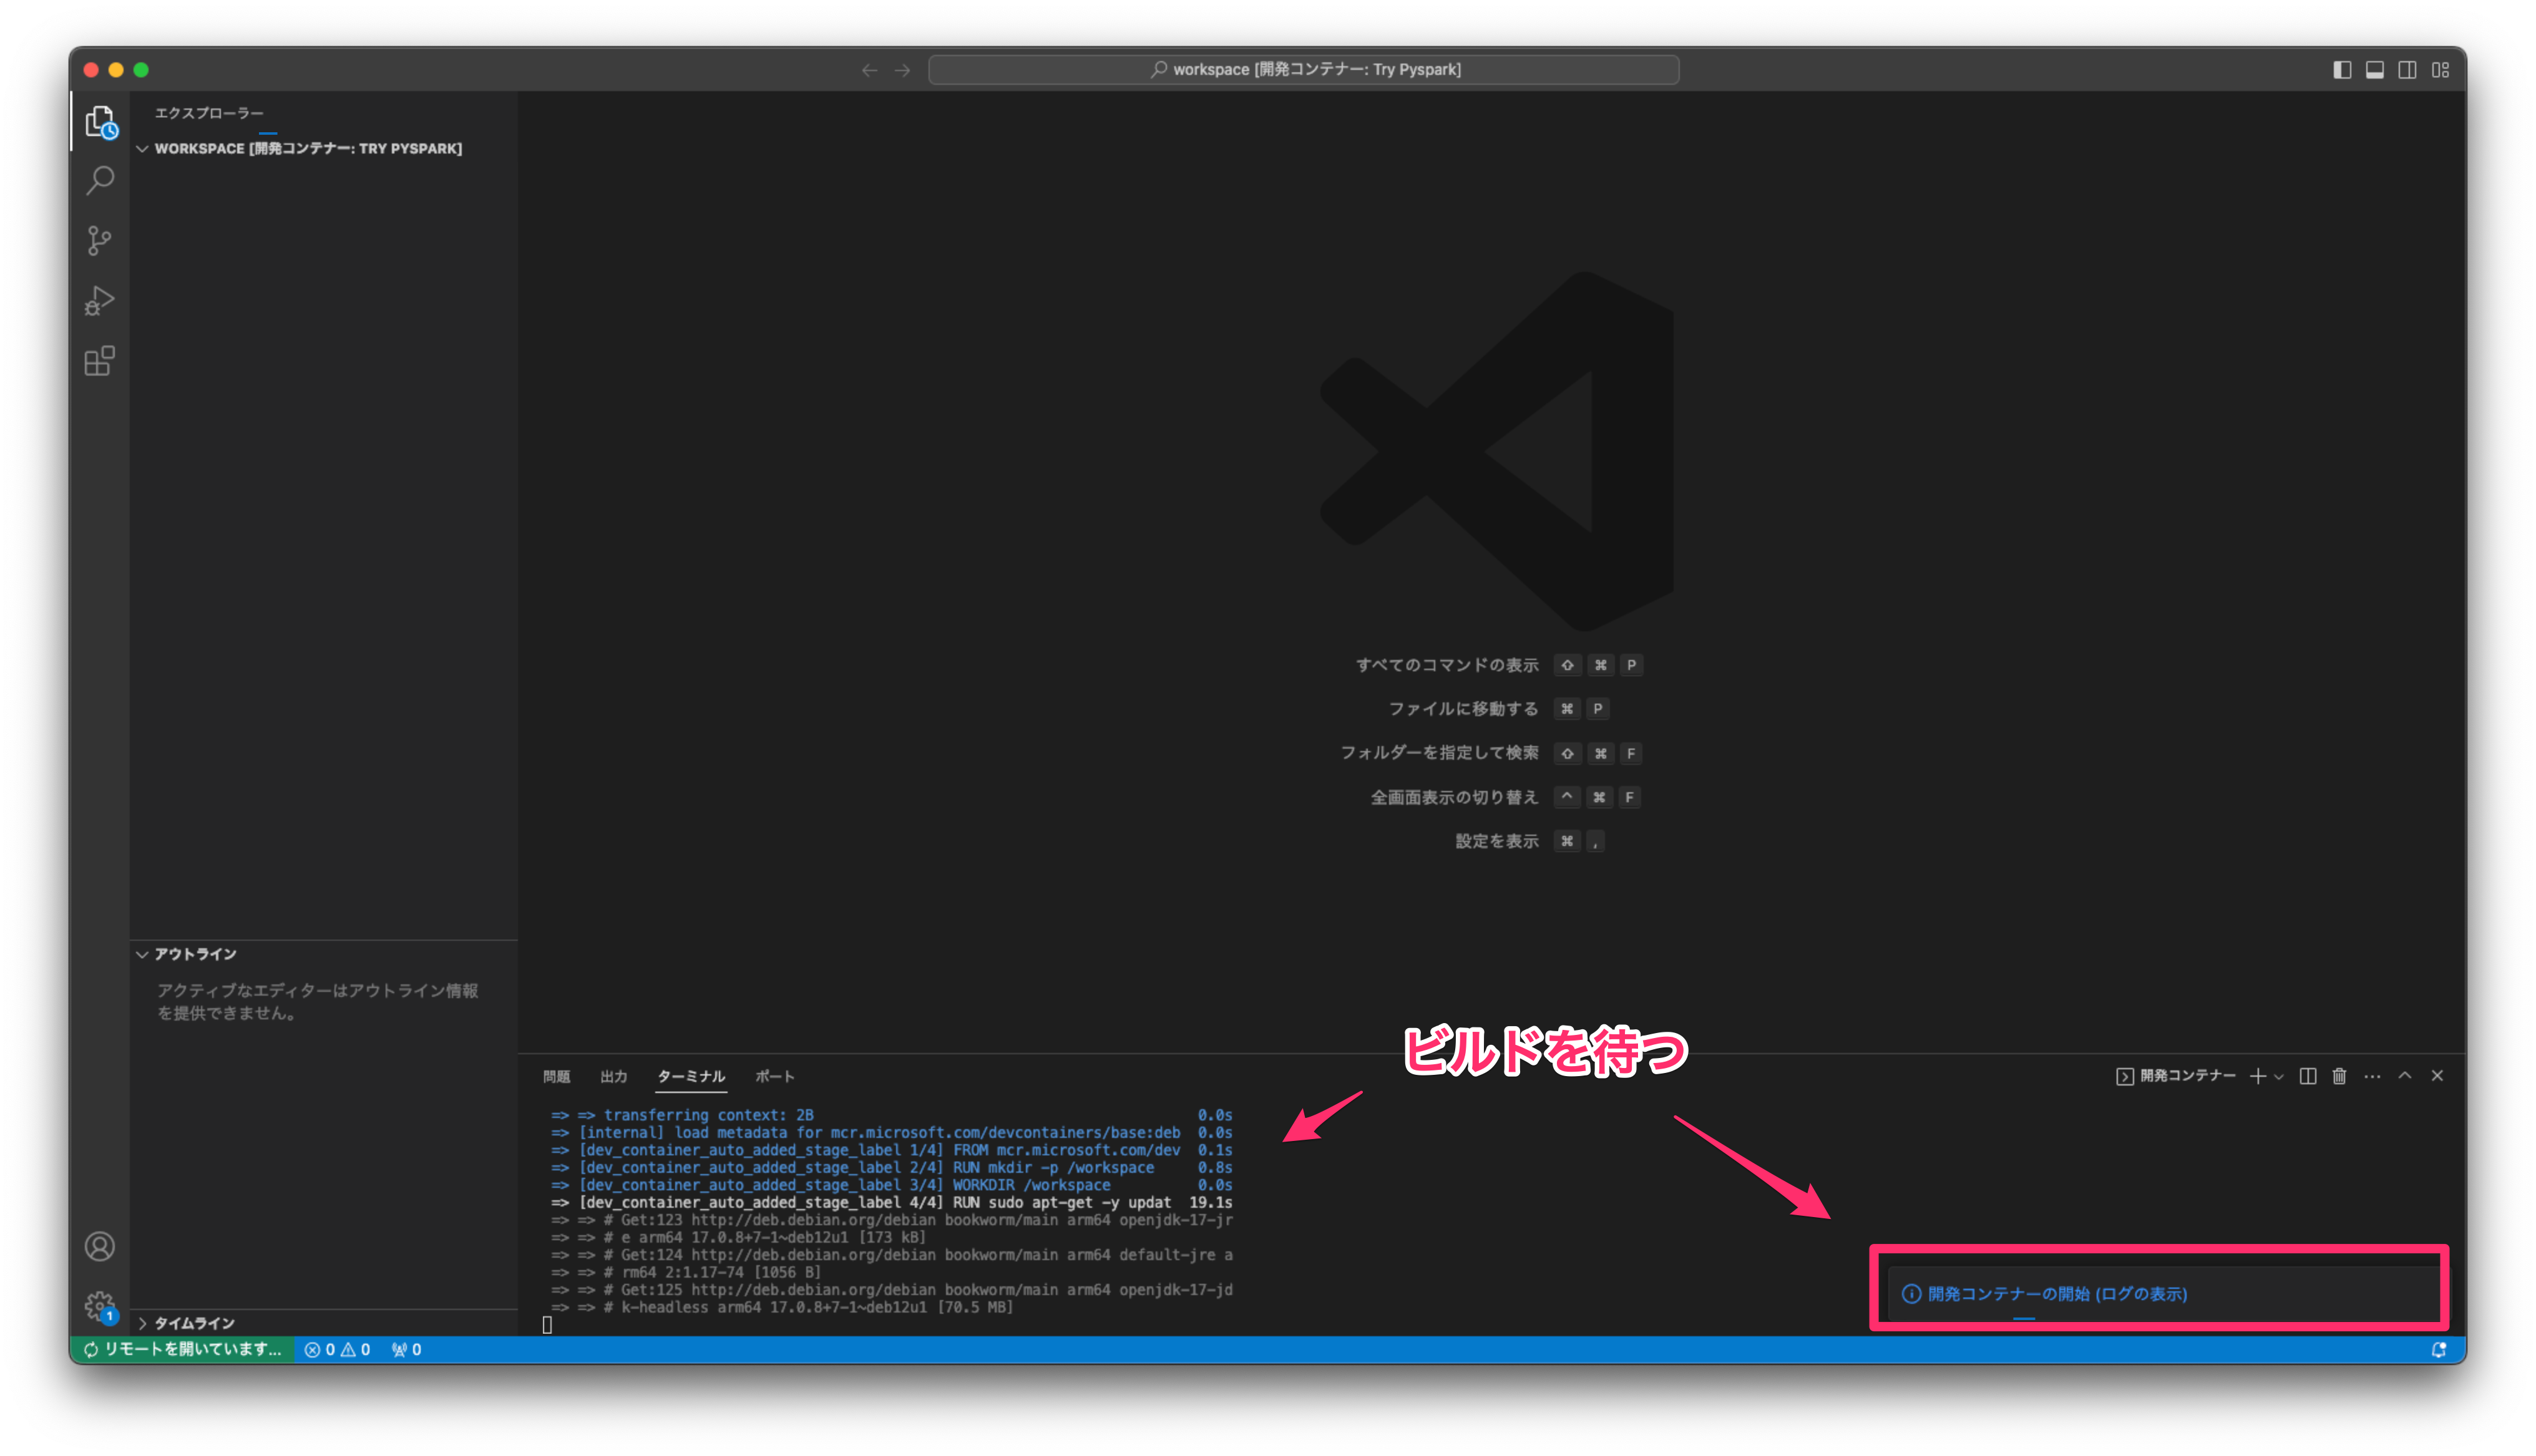Toggle the primary side bar layout button

coord(2342,70)
